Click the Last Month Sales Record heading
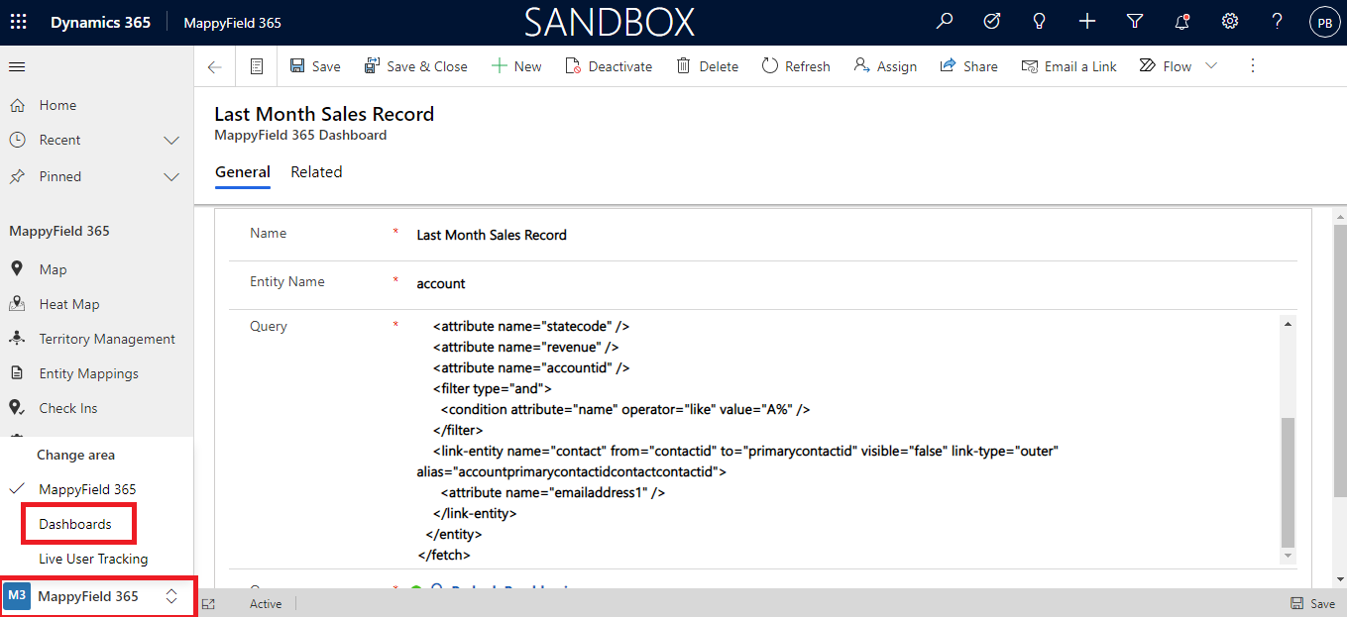Image resolution: width=1347 pixels, height=617 pixels. (x=324, y=114)
